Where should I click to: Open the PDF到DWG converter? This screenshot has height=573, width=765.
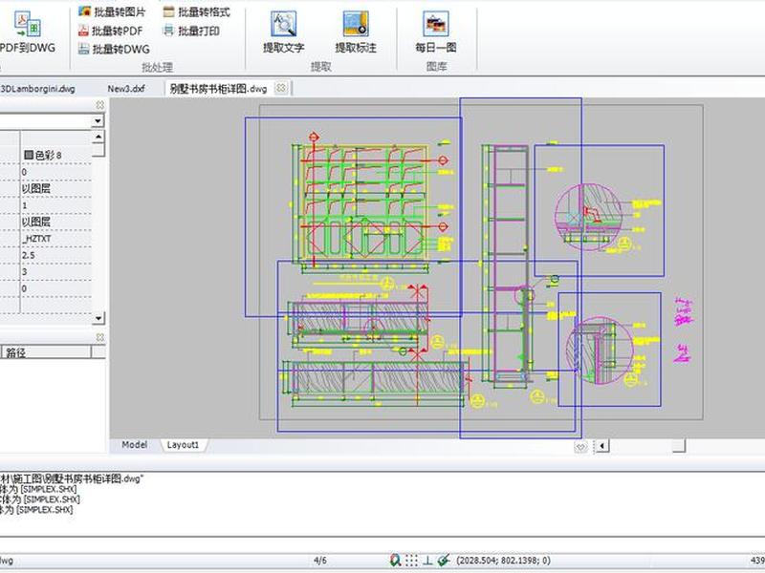28,32
